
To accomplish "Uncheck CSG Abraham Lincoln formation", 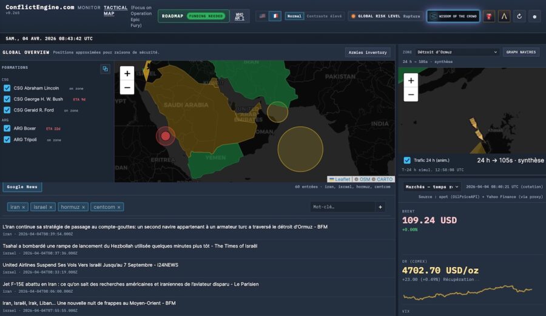I will (x=7, y=88).
